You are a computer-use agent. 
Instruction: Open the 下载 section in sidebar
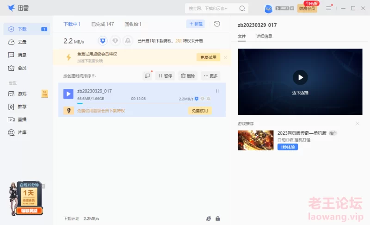tap(27, 29)
